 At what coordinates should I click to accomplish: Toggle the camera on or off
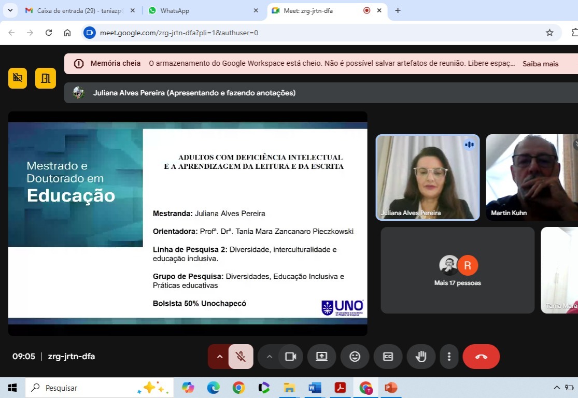tap(290, 357)
